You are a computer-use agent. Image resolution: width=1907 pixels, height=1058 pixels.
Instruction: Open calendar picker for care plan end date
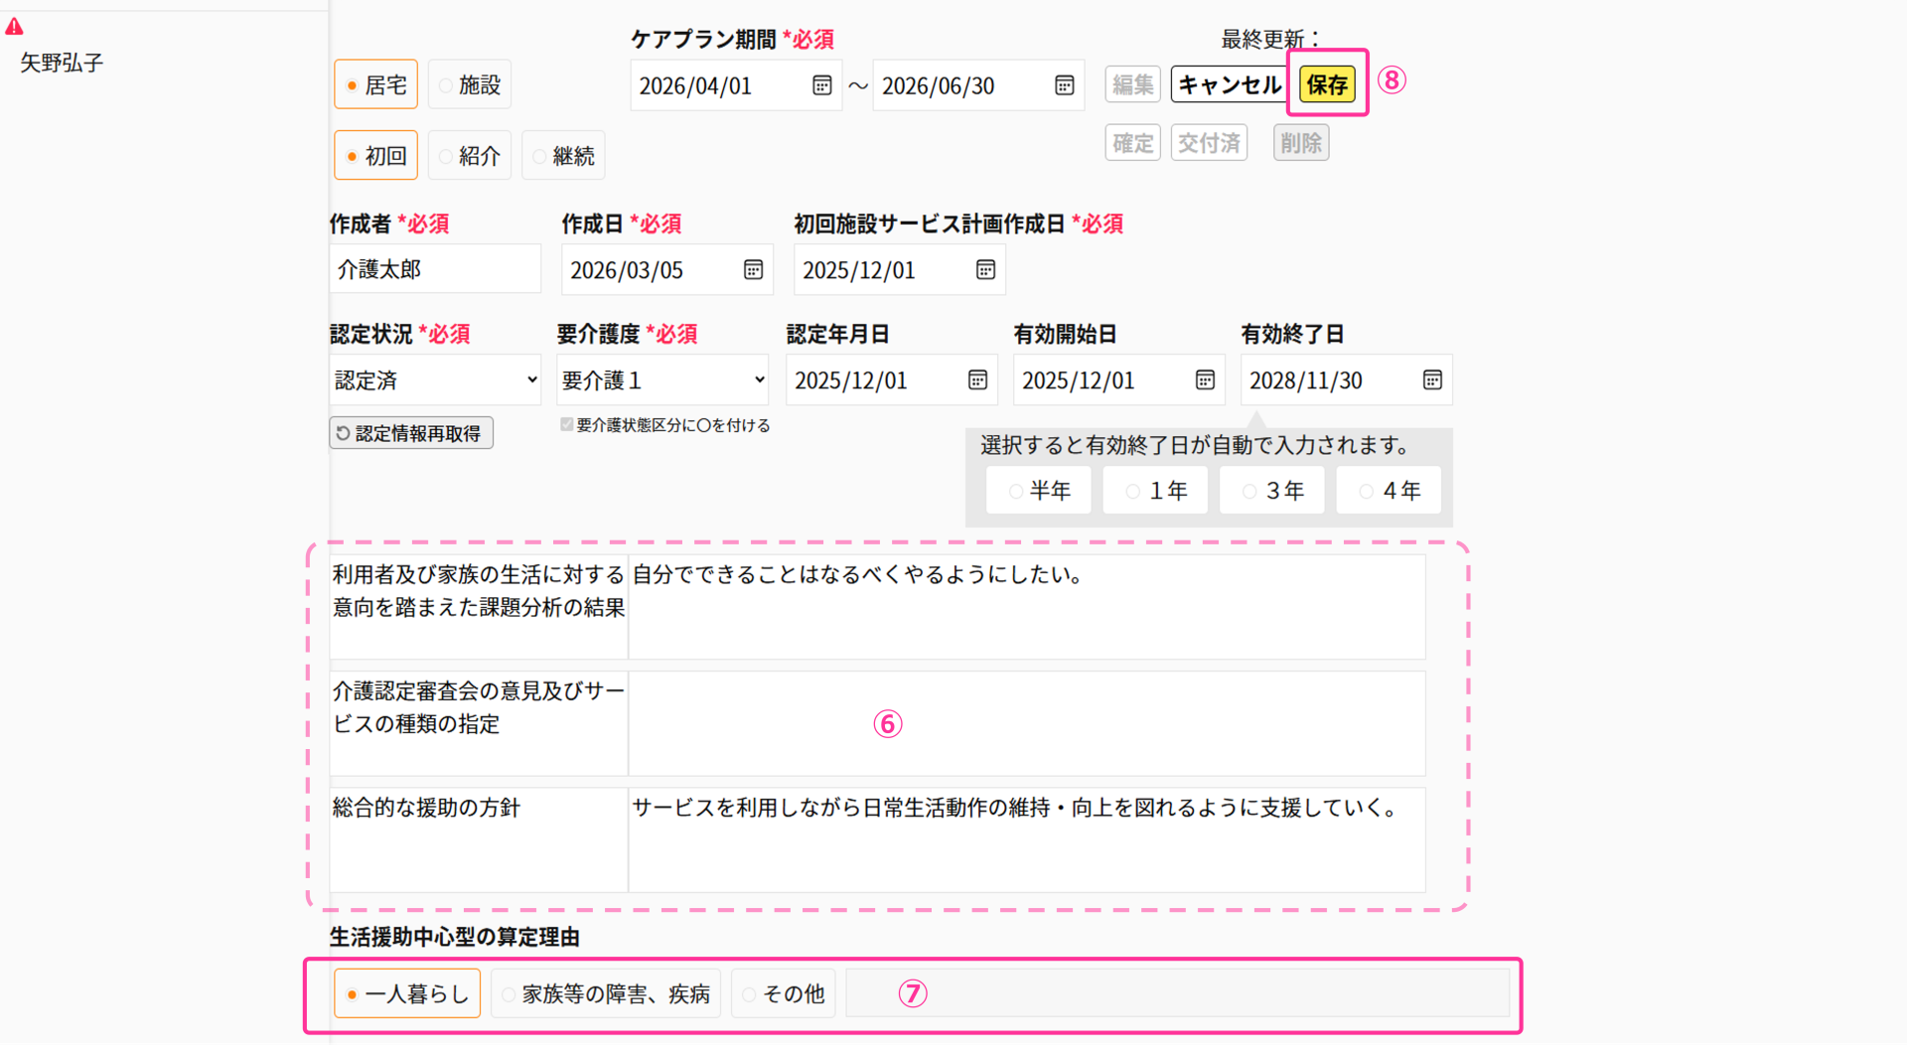pyautogui.click(x=1064, y=85)
